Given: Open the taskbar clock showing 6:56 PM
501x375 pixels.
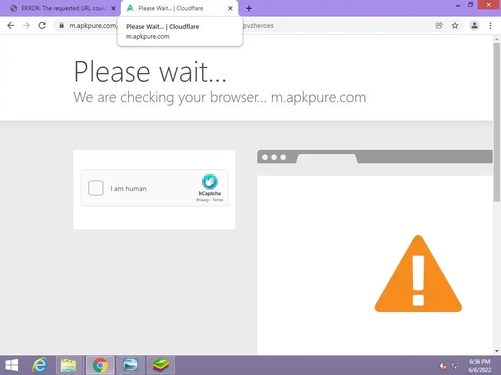Looking at the screenshot, I should point(479,366).
